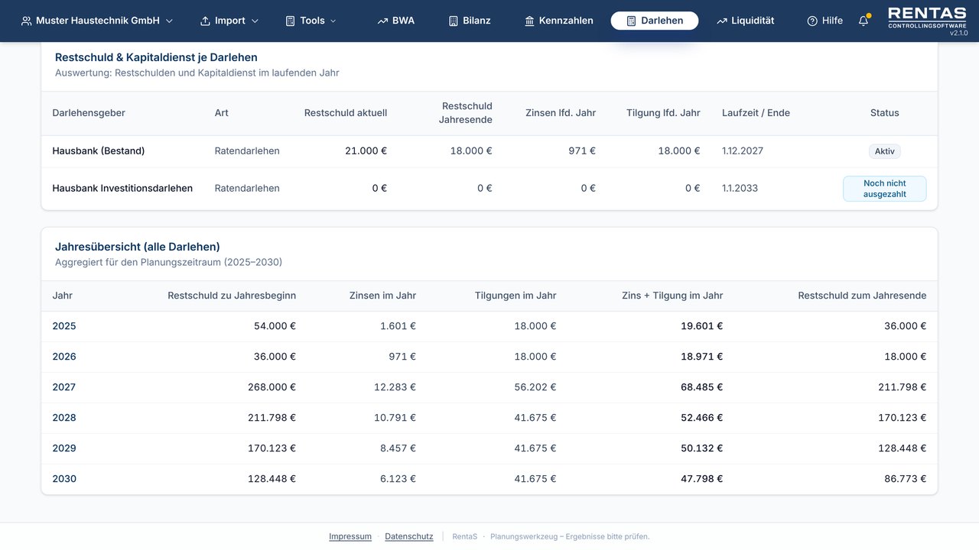
Task: Click the calculator icon in Darlehen tab
Action: [x=631, y=21]
